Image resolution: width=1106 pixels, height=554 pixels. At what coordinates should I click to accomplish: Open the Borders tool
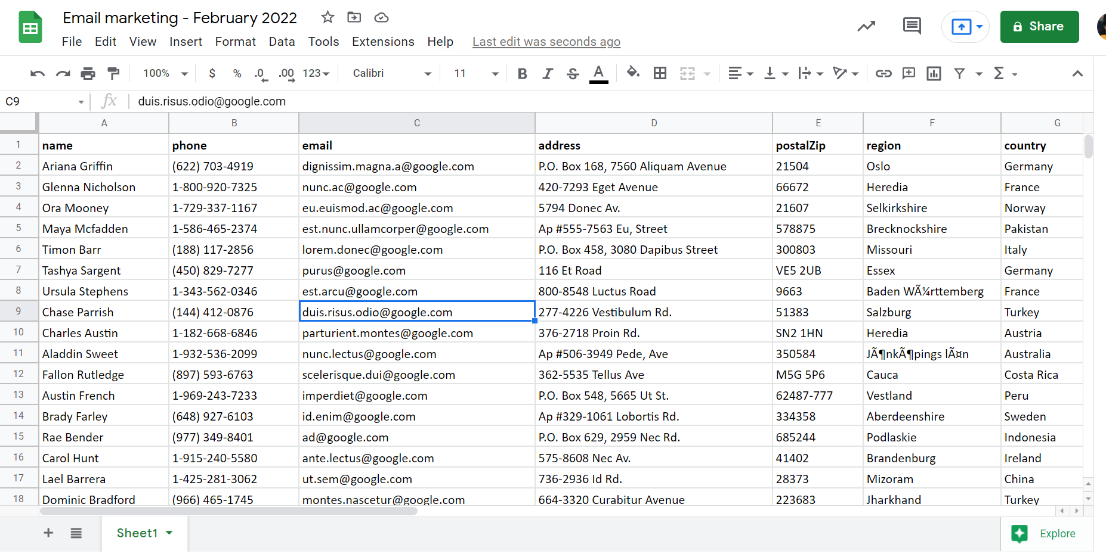(x=660, y=73)
